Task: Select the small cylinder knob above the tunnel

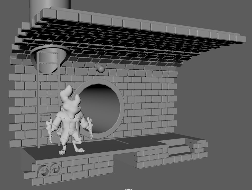Action: point(100,68)
